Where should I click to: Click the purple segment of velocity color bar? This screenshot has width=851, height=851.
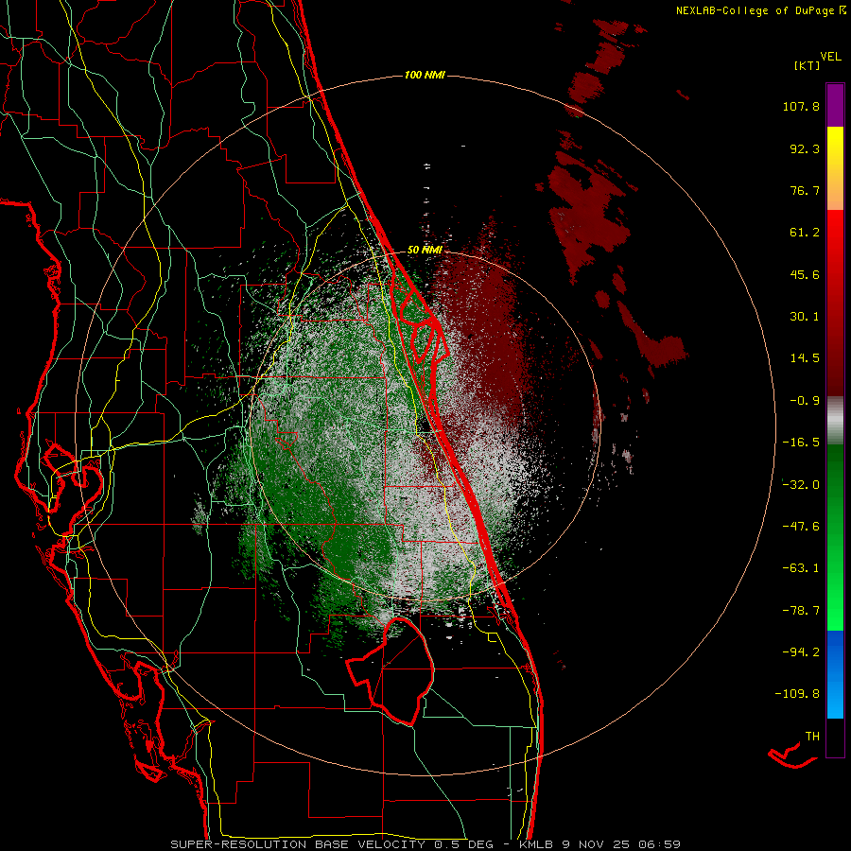835,105
